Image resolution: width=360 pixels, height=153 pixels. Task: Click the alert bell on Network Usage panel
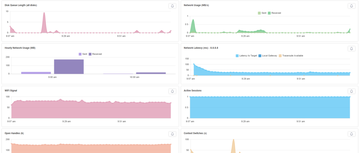tap(351, 6)
